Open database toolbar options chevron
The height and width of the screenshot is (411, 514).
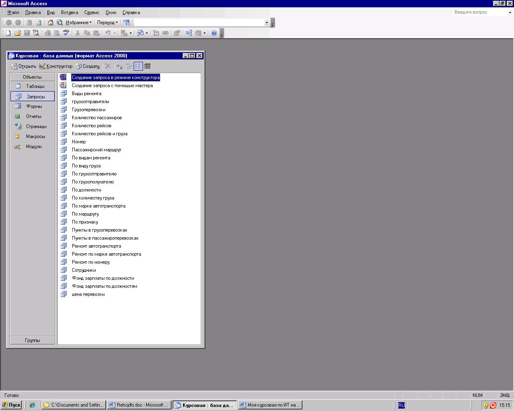coord(222,33)
